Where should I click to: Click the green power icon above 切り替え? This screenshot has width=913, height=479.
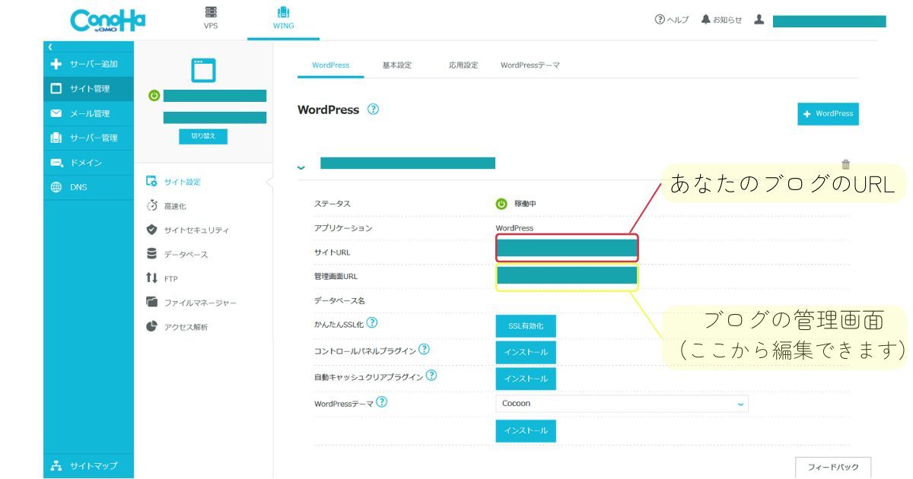coord(154,96)
